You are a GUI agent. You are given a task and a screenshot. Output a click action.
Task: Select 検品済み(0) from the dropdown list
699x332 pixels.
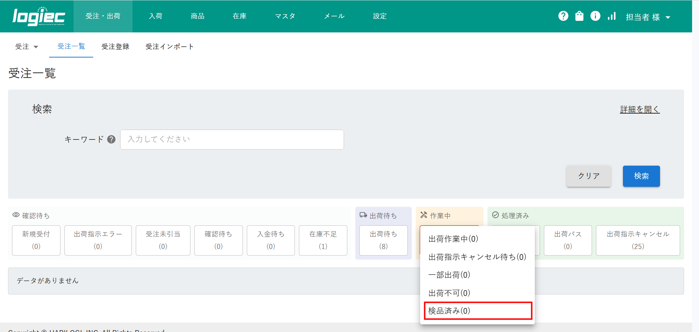478,311
